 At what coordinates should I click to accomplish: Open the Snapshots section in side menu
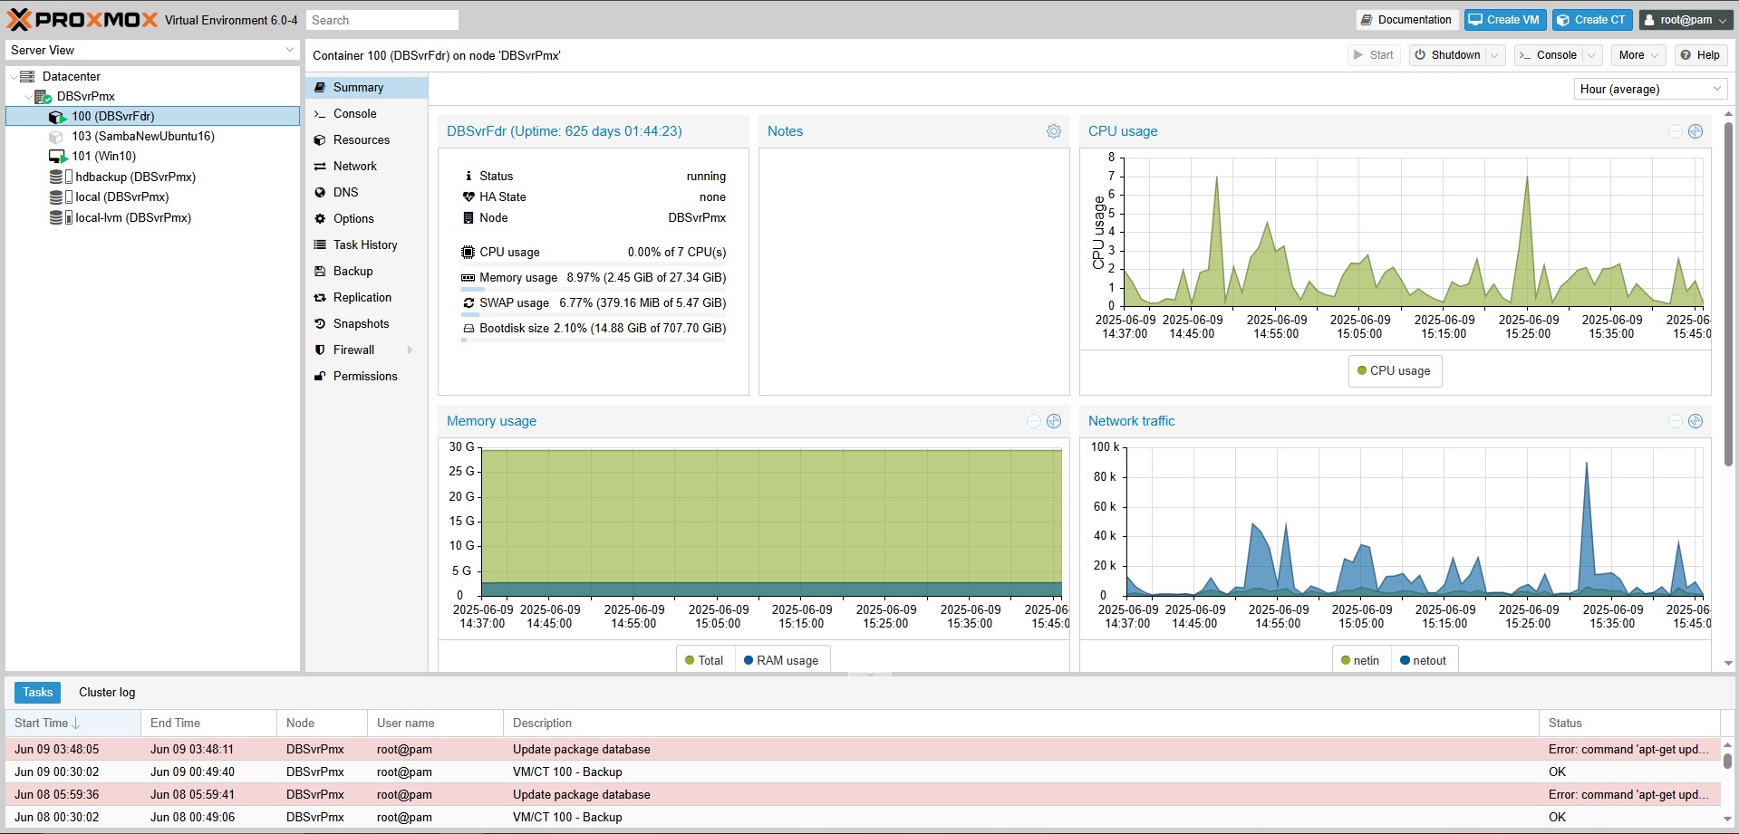361,324
